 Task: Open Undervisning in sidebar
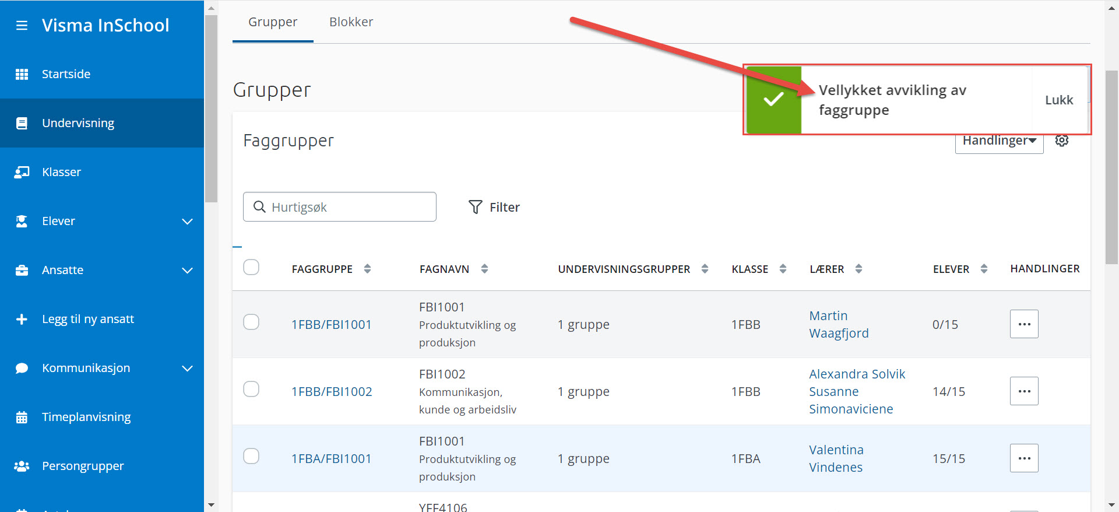tap(102, 123)
